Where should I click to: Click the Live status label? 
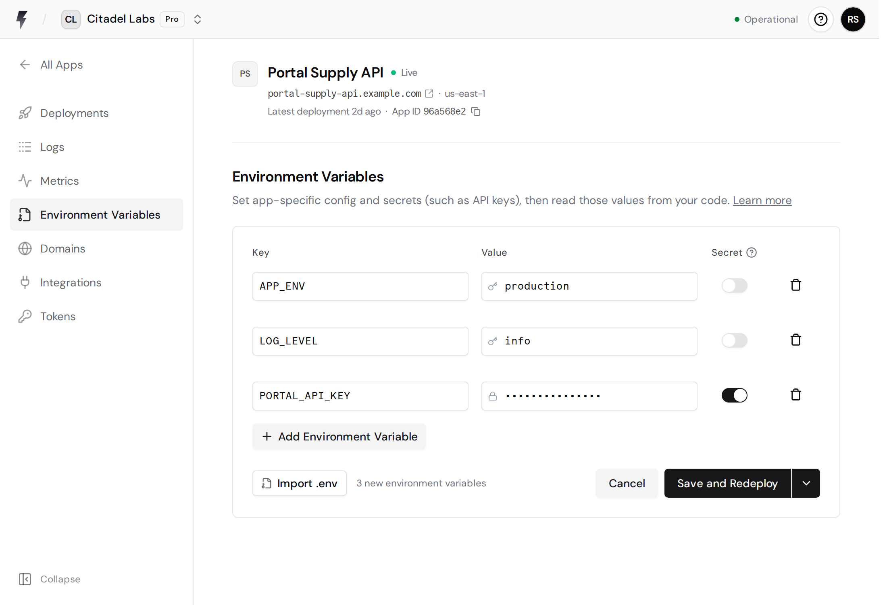click(x=409, y=73)
